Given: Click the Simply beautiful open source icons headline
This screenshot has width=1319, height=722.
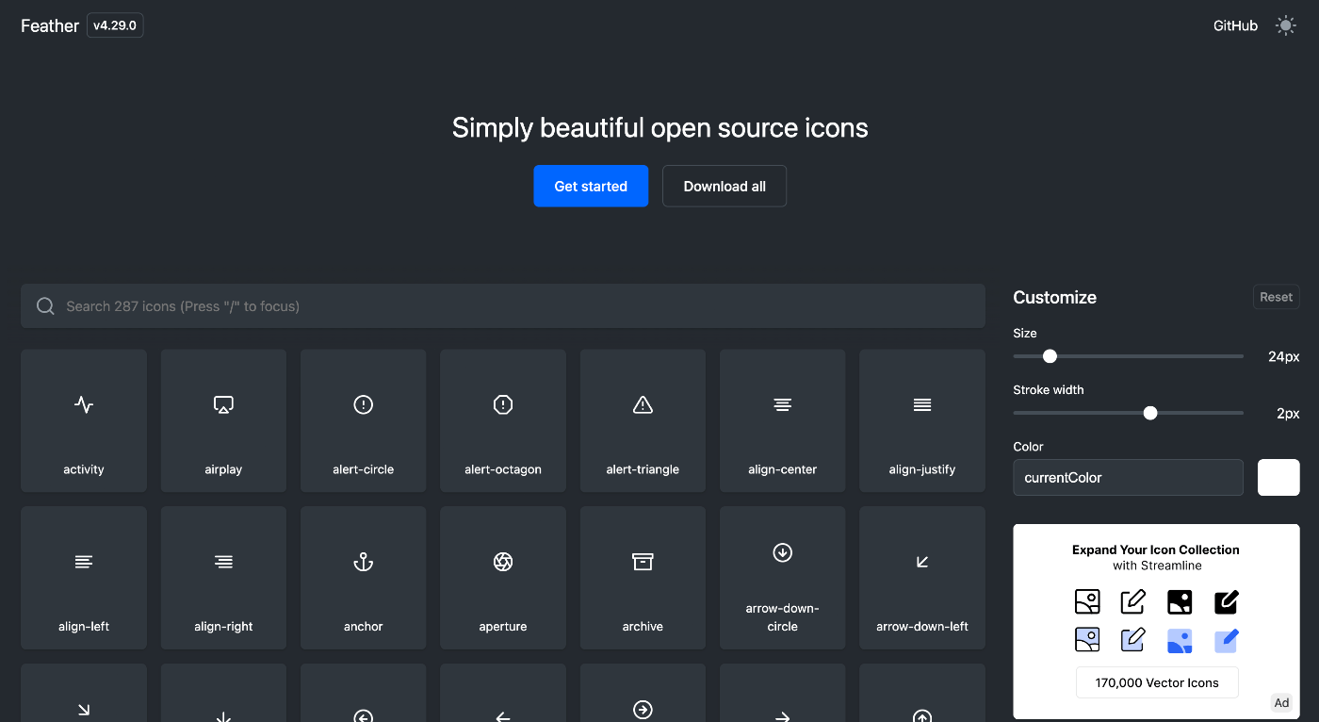Looking at the screenshot, I should coord(659,127).
